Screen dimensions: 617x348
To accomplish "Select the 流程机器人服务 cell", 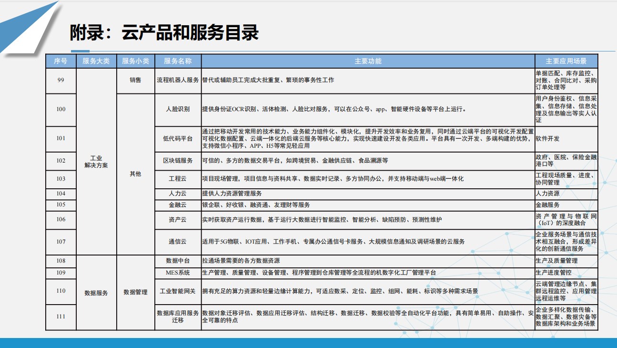I will tap(178, 80).
